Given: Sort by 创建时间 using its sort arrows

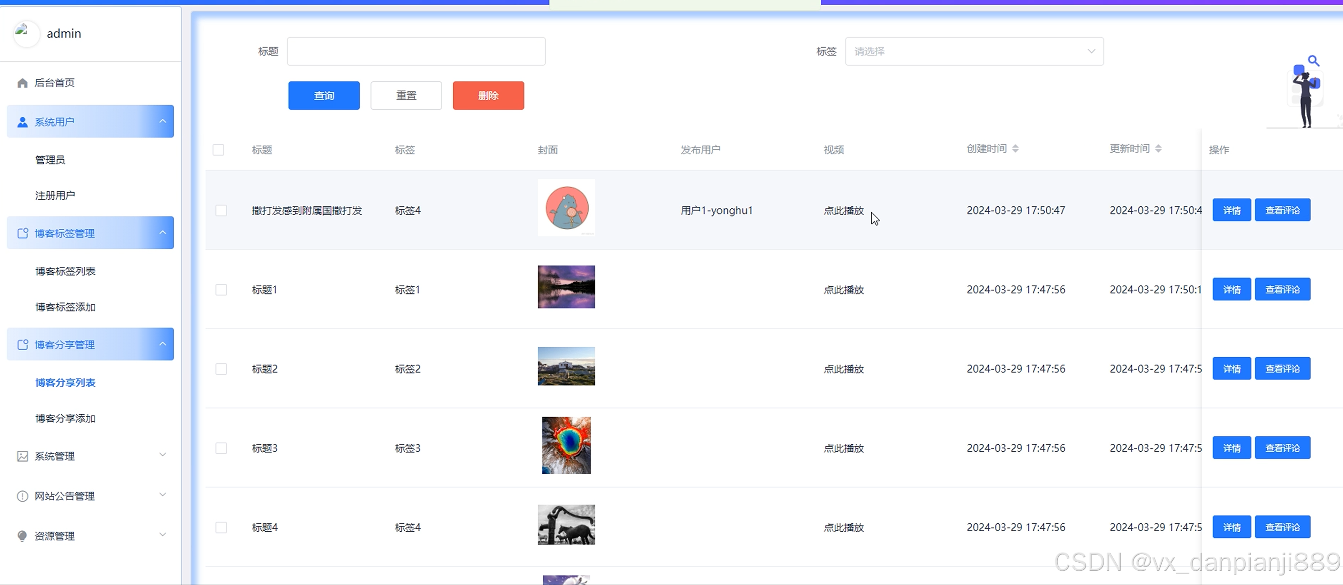Looking at the screenshot, I should [1015, 149].
